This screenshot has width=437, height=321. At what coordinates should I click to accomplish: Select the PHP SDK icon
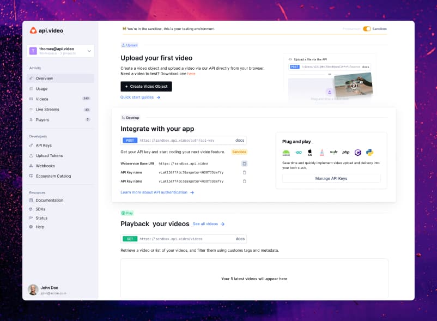(x=346, y=152)
